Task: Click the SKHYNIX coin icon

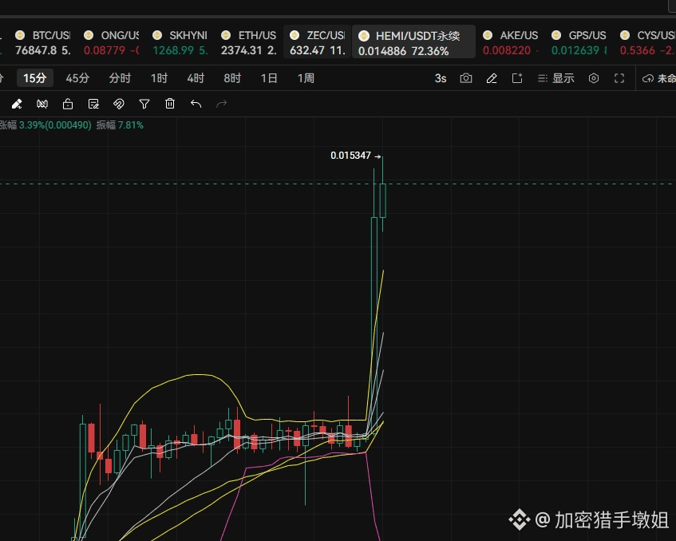Action: (157, 35)
